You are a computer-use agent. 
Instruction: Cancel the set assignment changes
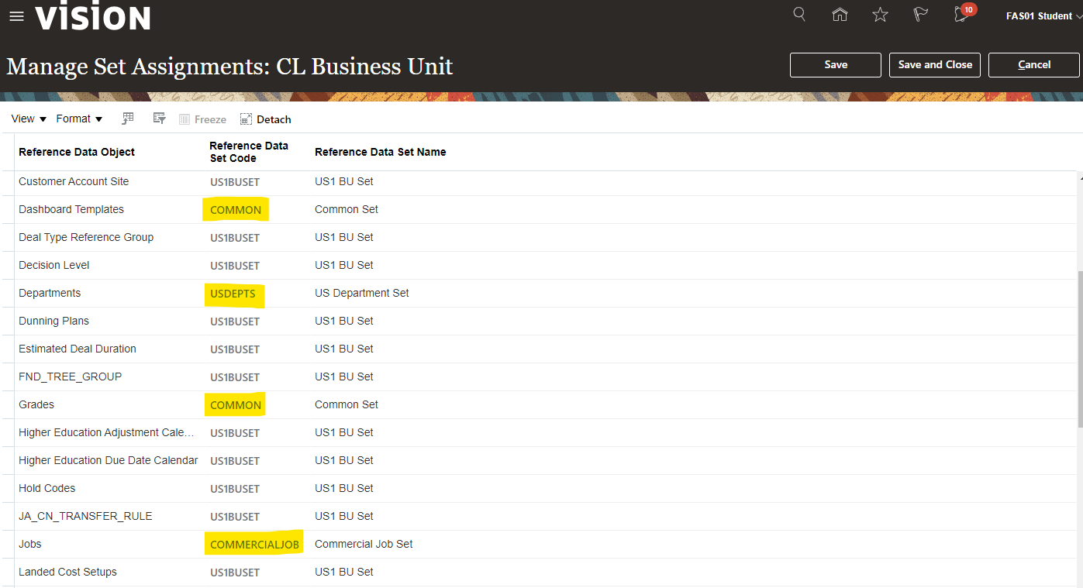[x=1033, y=65]
